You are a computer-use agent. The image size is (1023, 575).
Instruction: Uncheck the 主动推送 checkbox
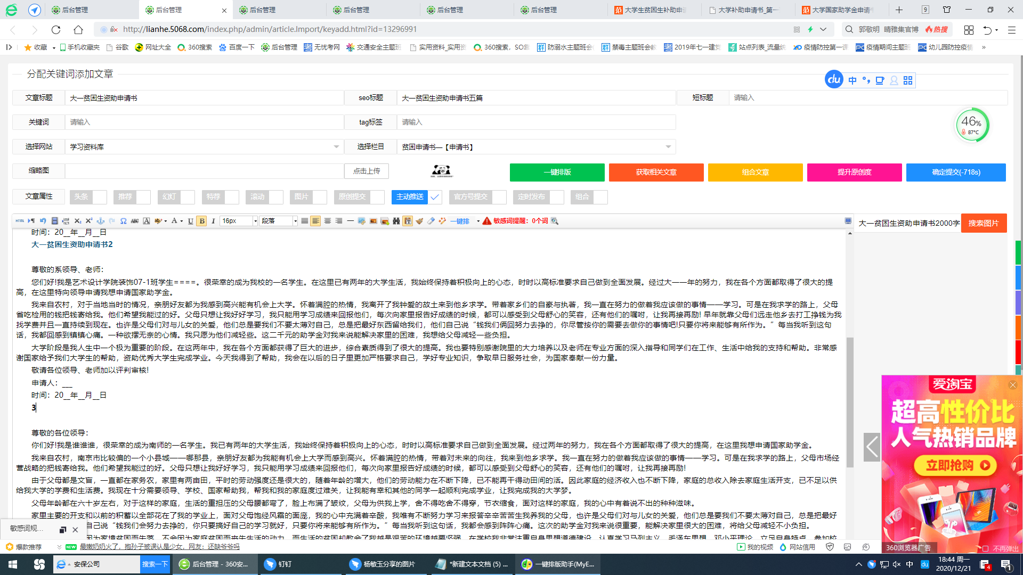tap(435, 197)
